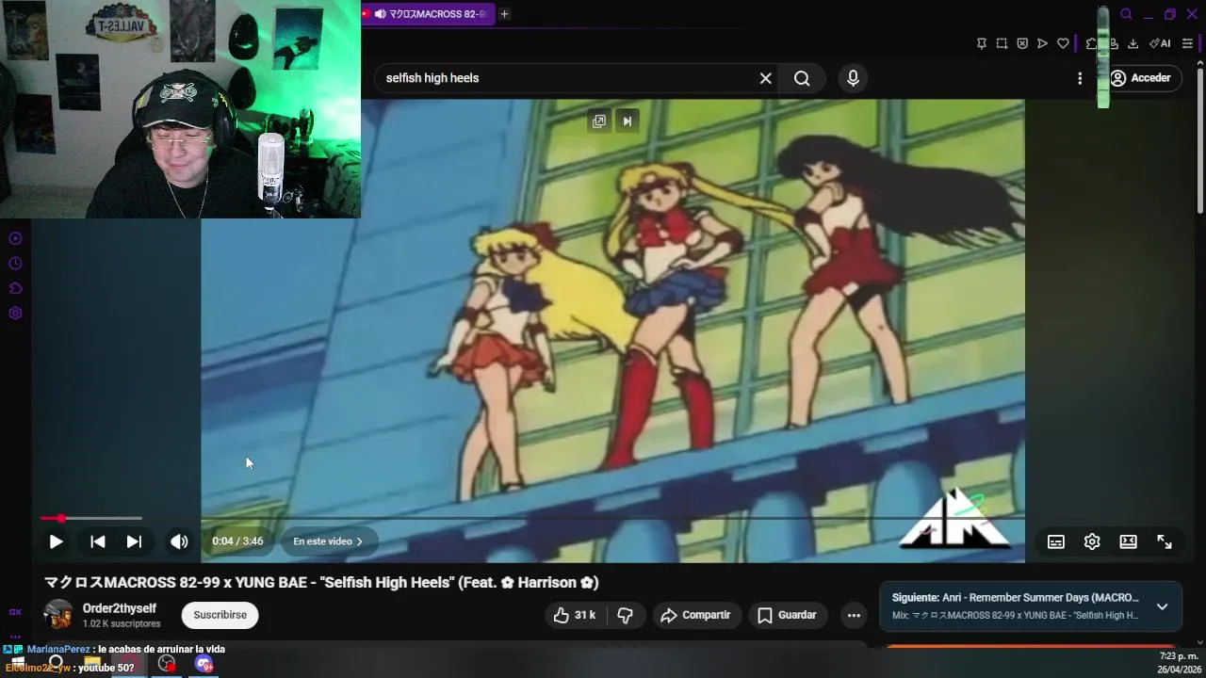This screenshot has width=1206, height=678.
Task: Start voice search with microphone
Action: coord(853,78)
